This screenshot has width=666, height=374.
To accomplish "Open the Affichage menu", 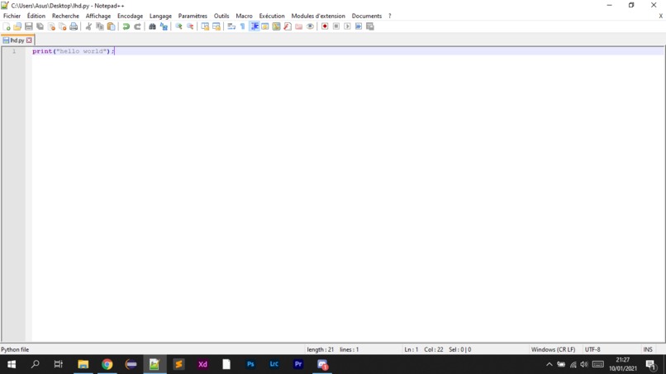I will point(98,16).
